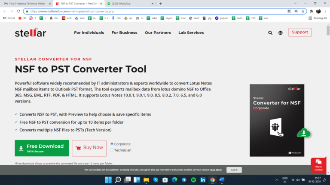Close the Gmail Fwd tab

pos(50,3)
